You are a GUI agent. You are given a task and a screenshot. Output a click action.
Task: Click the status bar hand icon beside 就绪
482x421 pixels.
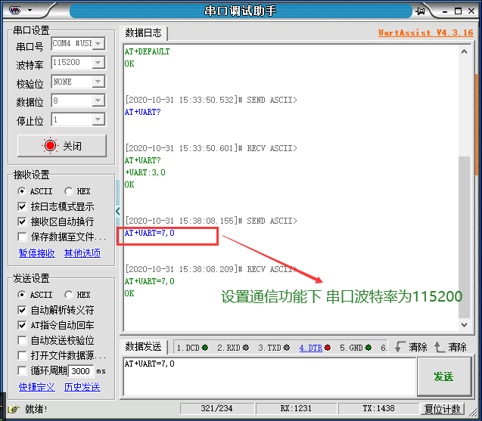tap(13, 409)
